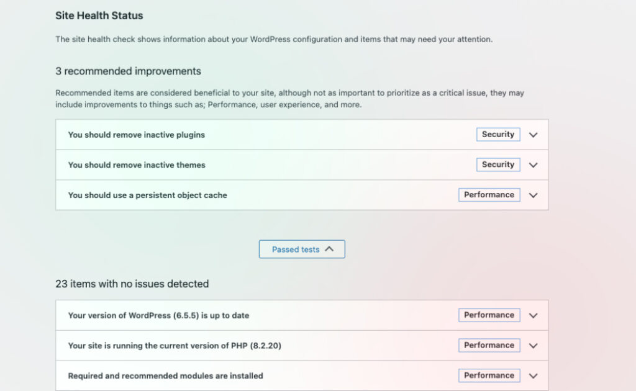
Task: Click the Performance badge on WordPress version row
Action: [x=489, y=315]
